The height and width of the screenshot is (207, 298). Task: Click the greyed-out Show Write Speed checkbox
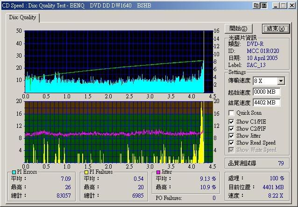tap(231, 150)
